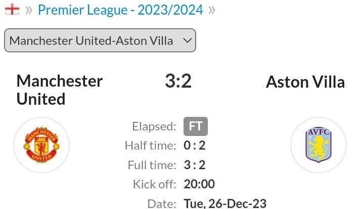Open the Premier League - 2023/2024 link
This screenshot has width=362, height=209.
120,10
